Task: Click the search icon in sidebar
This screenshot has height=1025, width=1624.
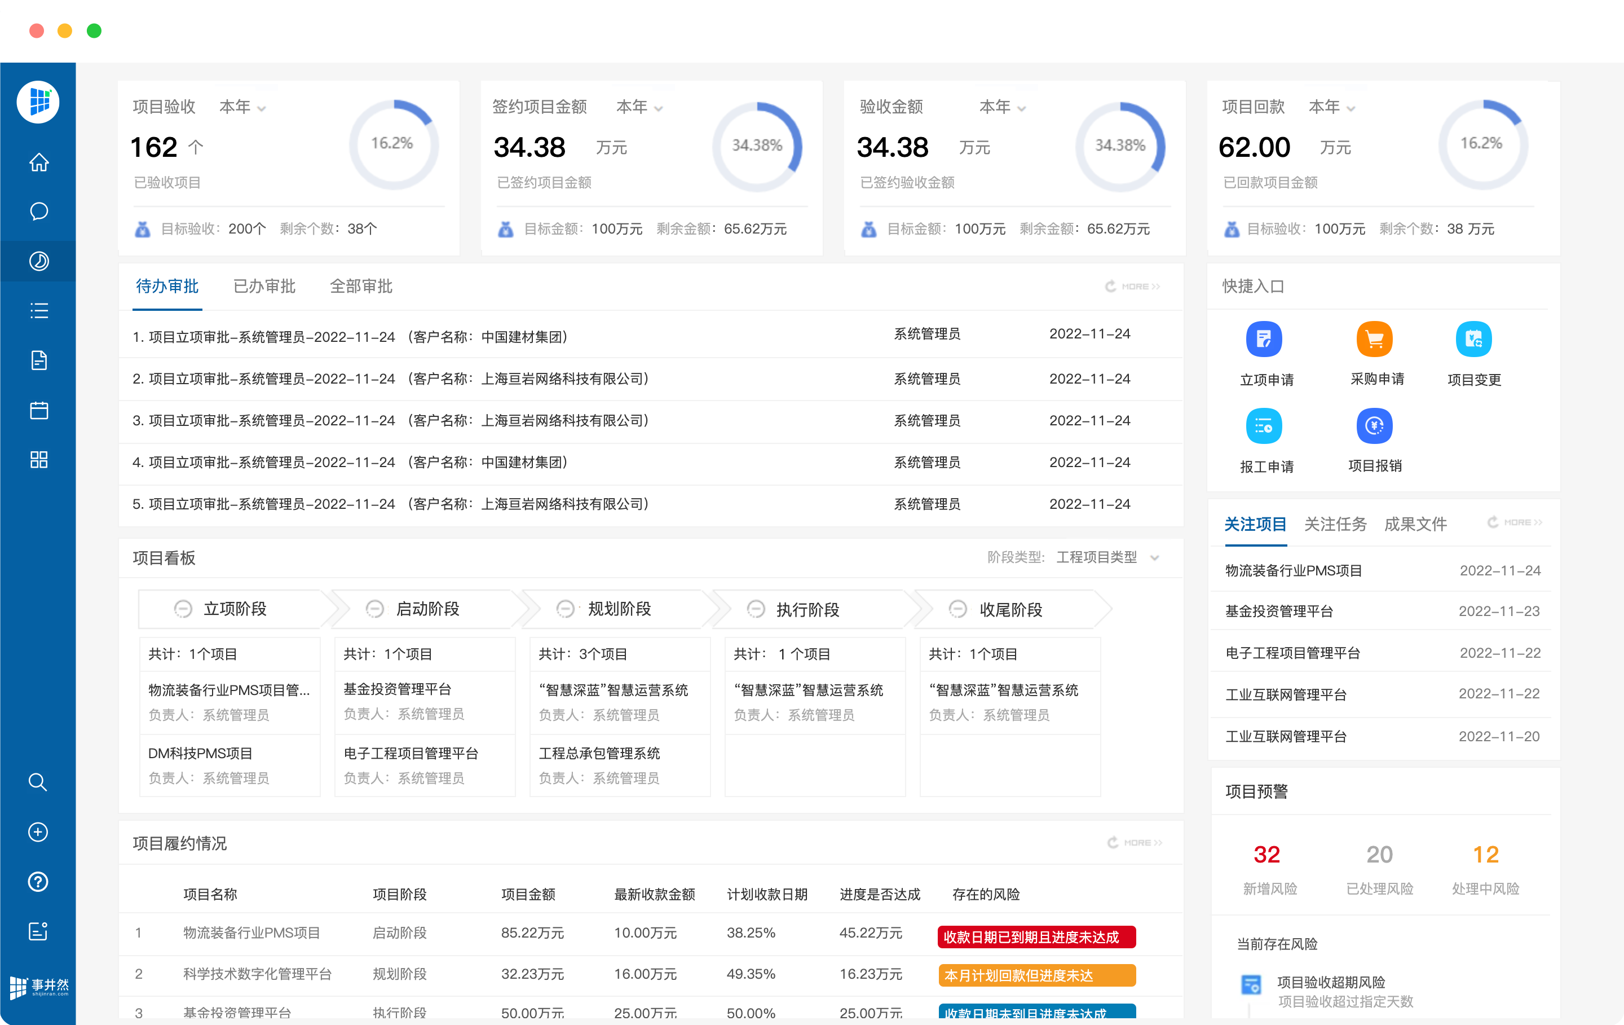Action: [38, 782]
